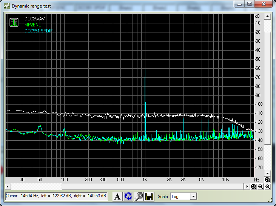Open the Scale dropdown set to Log

[183, 197]
